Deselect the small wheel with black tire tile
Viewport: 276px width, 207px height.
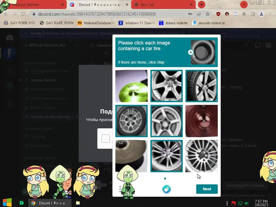coord(132,121)
